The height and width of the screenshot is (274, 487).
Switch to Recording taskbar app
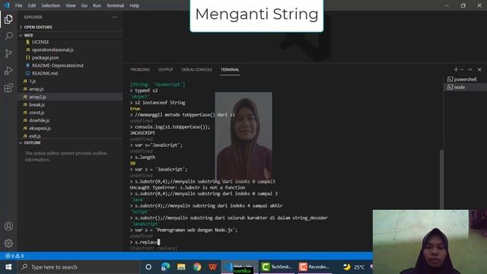coord(314,267)
